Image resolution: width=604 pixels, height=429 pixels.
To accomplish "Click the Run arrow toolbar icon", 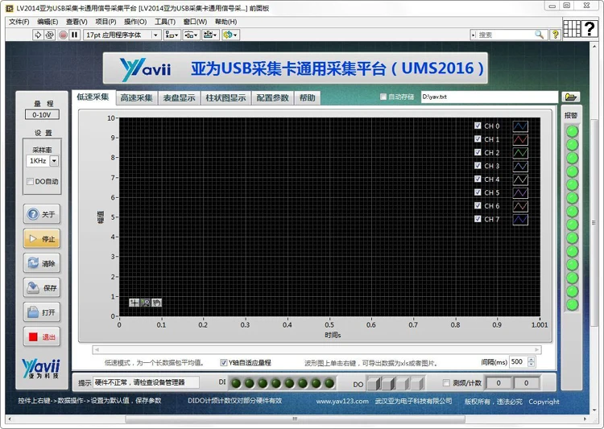I will (x=38, y=35).
